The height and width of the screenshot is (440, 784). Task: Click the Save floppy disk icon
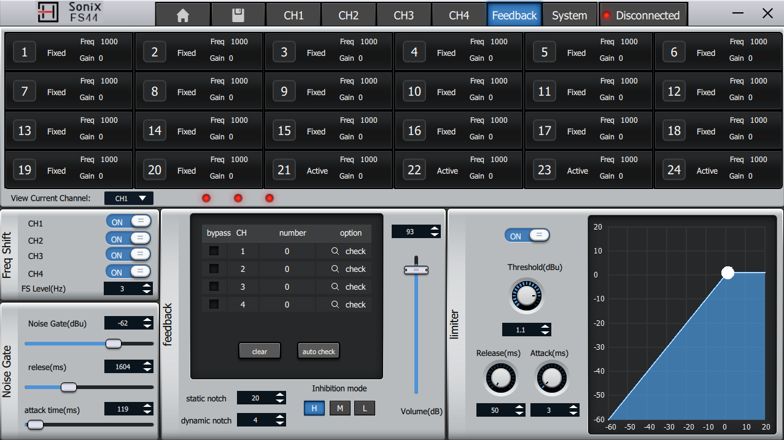tap(238, 15)
